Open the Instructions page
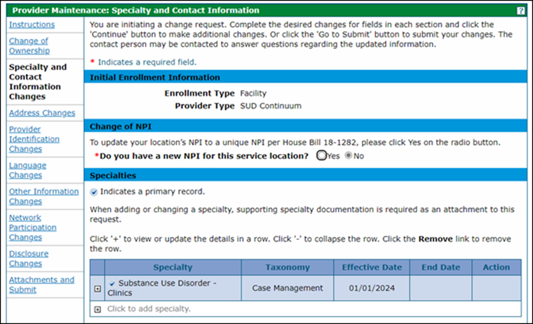Viewport: 533px width, 324px height. click(31, 25)
